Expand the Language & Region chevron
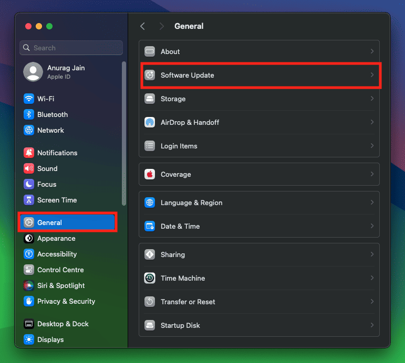405x363 pixels. click(372, 202)
